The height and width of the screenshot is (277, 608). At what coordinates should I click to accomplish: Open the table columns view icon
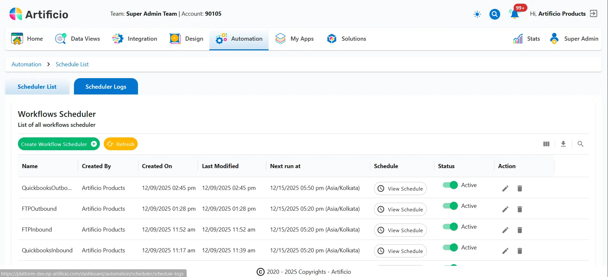tap(546, 144)
